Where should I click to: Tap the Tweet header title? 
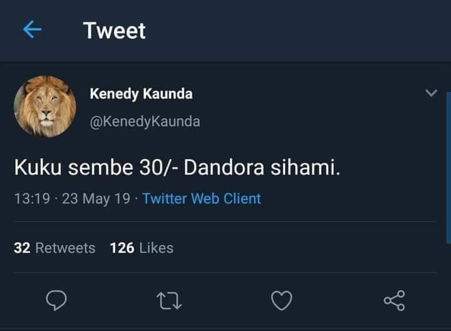tap(115, 31)
